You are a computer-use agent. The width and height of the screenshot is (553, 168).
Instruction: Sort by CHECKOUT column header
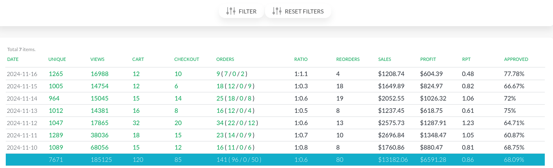pyautogui.click(x=187, y=59)
